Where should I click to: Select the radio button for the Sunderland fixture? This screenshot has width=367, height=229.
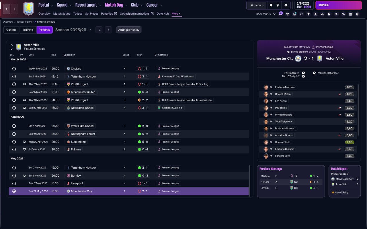(x=14, y=142)
